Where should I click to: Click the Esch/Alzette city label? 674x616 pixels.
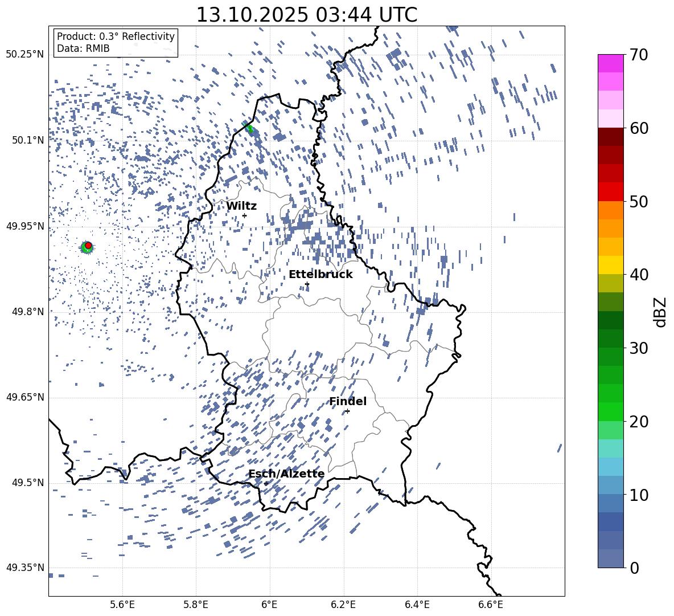pyautogui.click(x=287, y=474)
